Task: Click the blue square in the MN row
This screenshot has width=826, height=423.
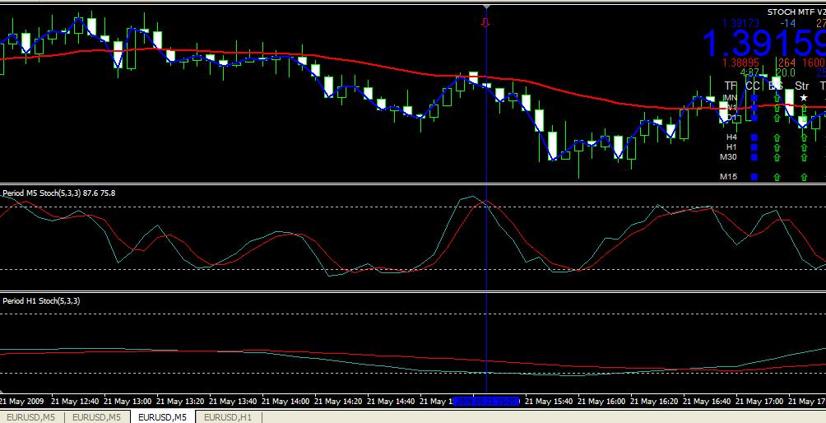Action: click(x=754, y=98)
